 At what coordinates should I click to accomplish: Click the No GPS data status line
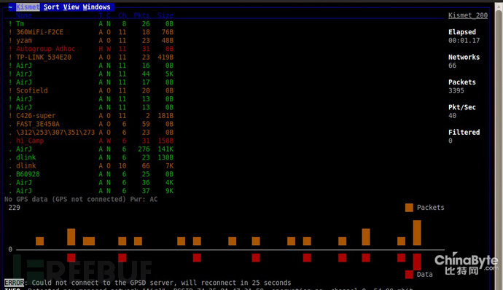[65, 199]
